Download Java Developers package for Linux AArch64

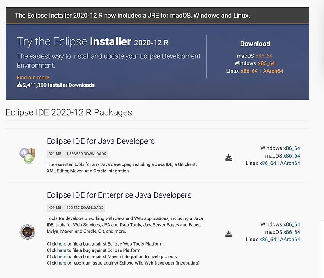point(290,163)
